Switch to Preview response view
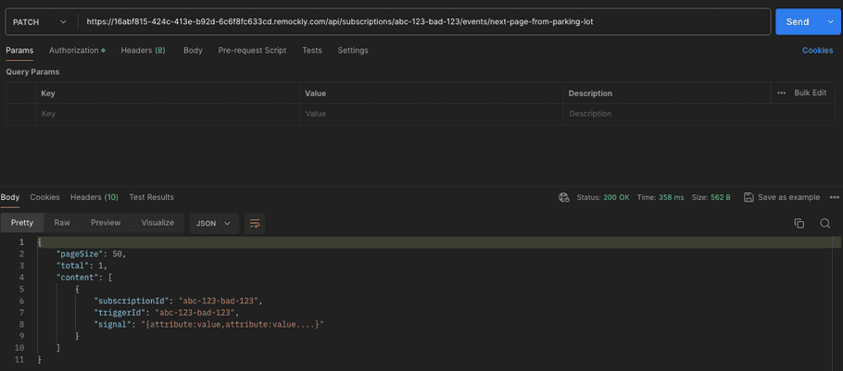 pos(106,223)
